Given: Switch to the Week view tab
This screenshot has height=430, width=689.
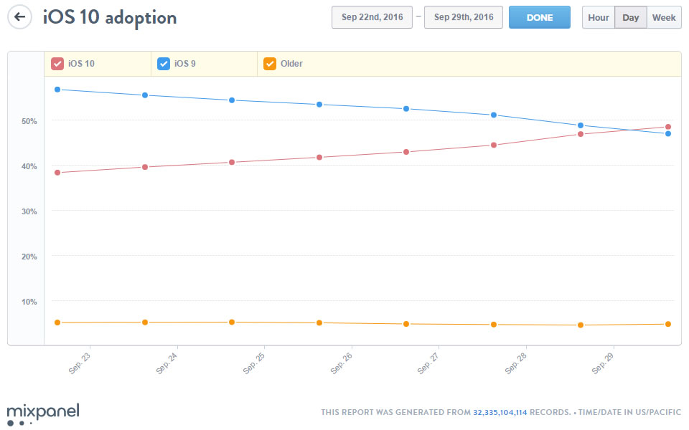Looking at the screenshot, I should 664,17.
